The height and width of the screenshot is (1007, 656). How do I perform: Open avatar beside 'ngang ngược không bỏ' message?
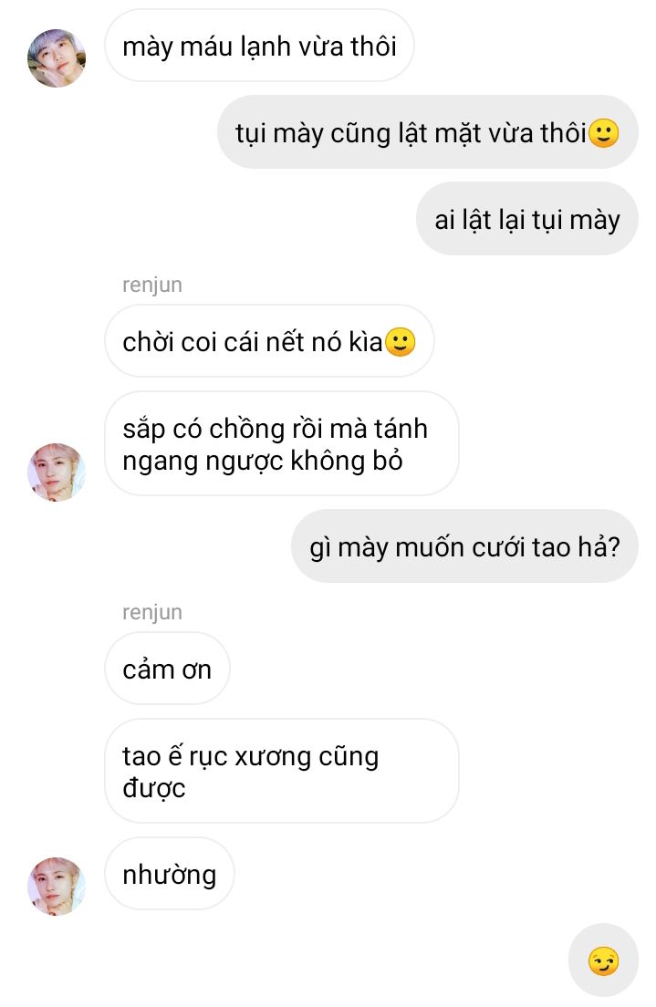point(56,472)
